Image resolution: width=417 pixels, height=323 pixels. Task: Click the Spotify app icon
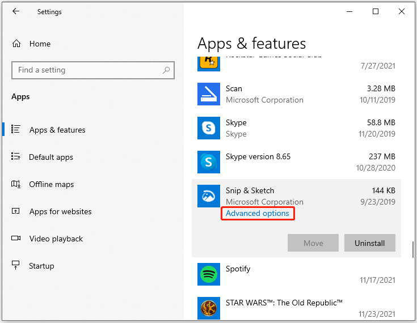209,274
